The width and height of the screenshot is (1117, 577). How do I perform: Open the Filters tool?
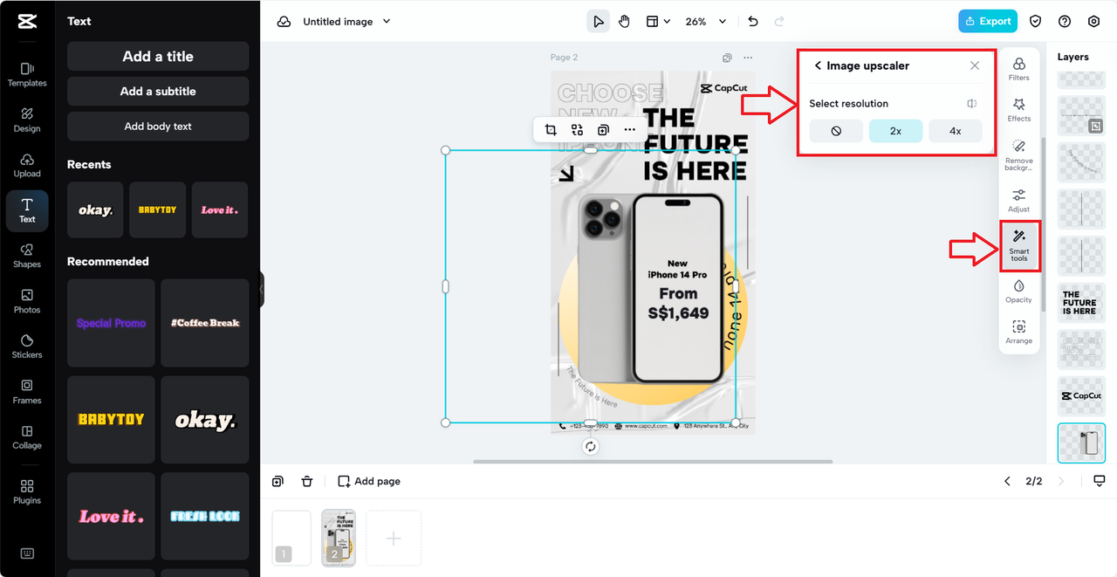(x=1018, y=69)
